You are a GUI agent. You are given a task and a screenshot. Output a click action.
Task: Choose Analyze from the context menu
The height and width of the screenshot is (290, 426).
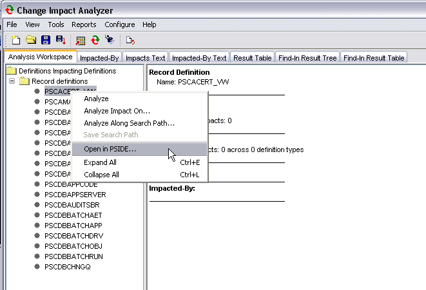(140, 99)
